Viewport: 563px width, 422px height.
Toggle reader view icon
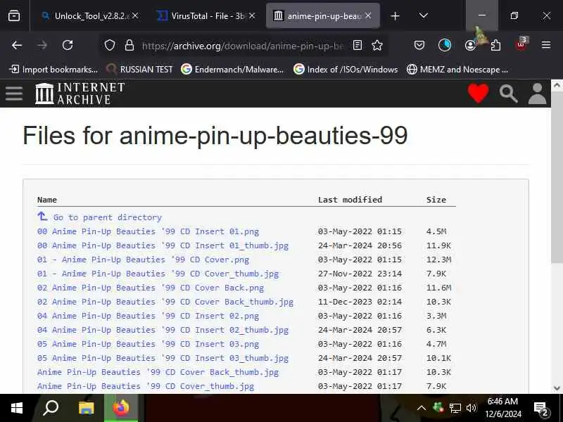(x=358, y=45)
